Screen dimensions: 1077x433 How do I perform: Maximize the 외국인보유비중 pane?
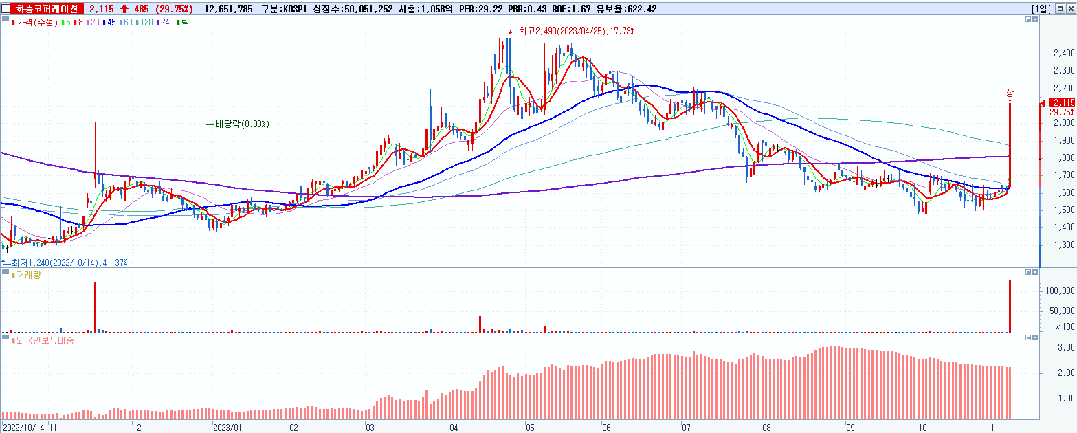coord(1028,337)
